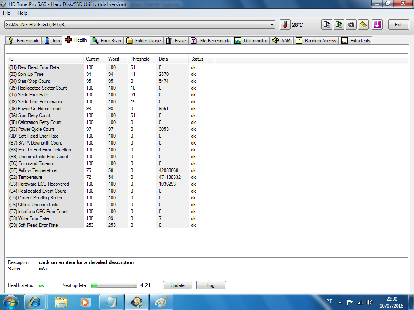Image resolution: width=414 pixels, height=310 pixels.
Task: Open the volume speaker tray icon
Action: (x=370, y=302)
